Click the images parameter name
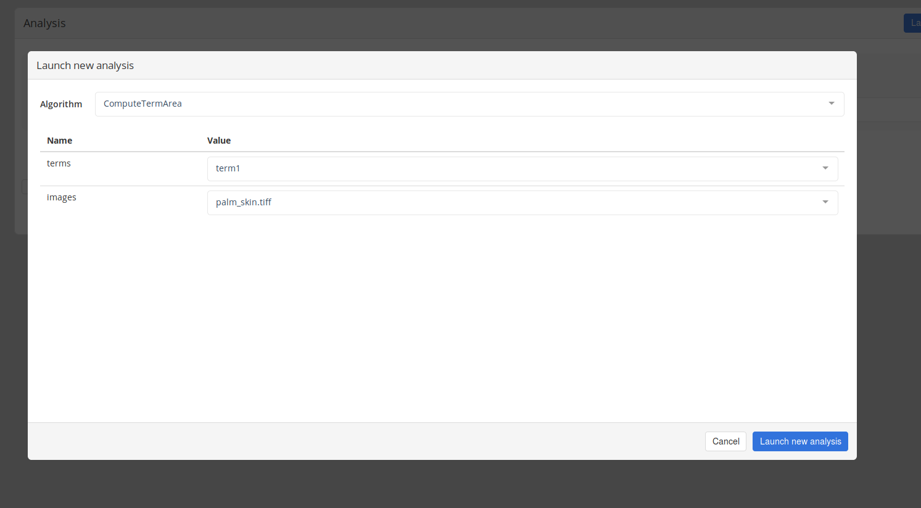 [x=62, y=197]
